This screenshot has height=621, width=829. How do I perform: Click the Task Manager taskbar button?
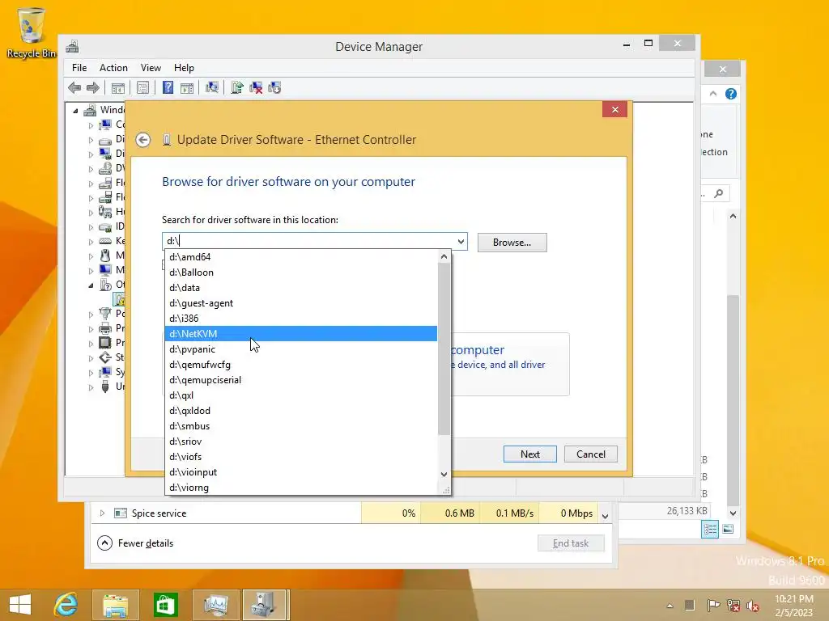(x=215, y=605)
